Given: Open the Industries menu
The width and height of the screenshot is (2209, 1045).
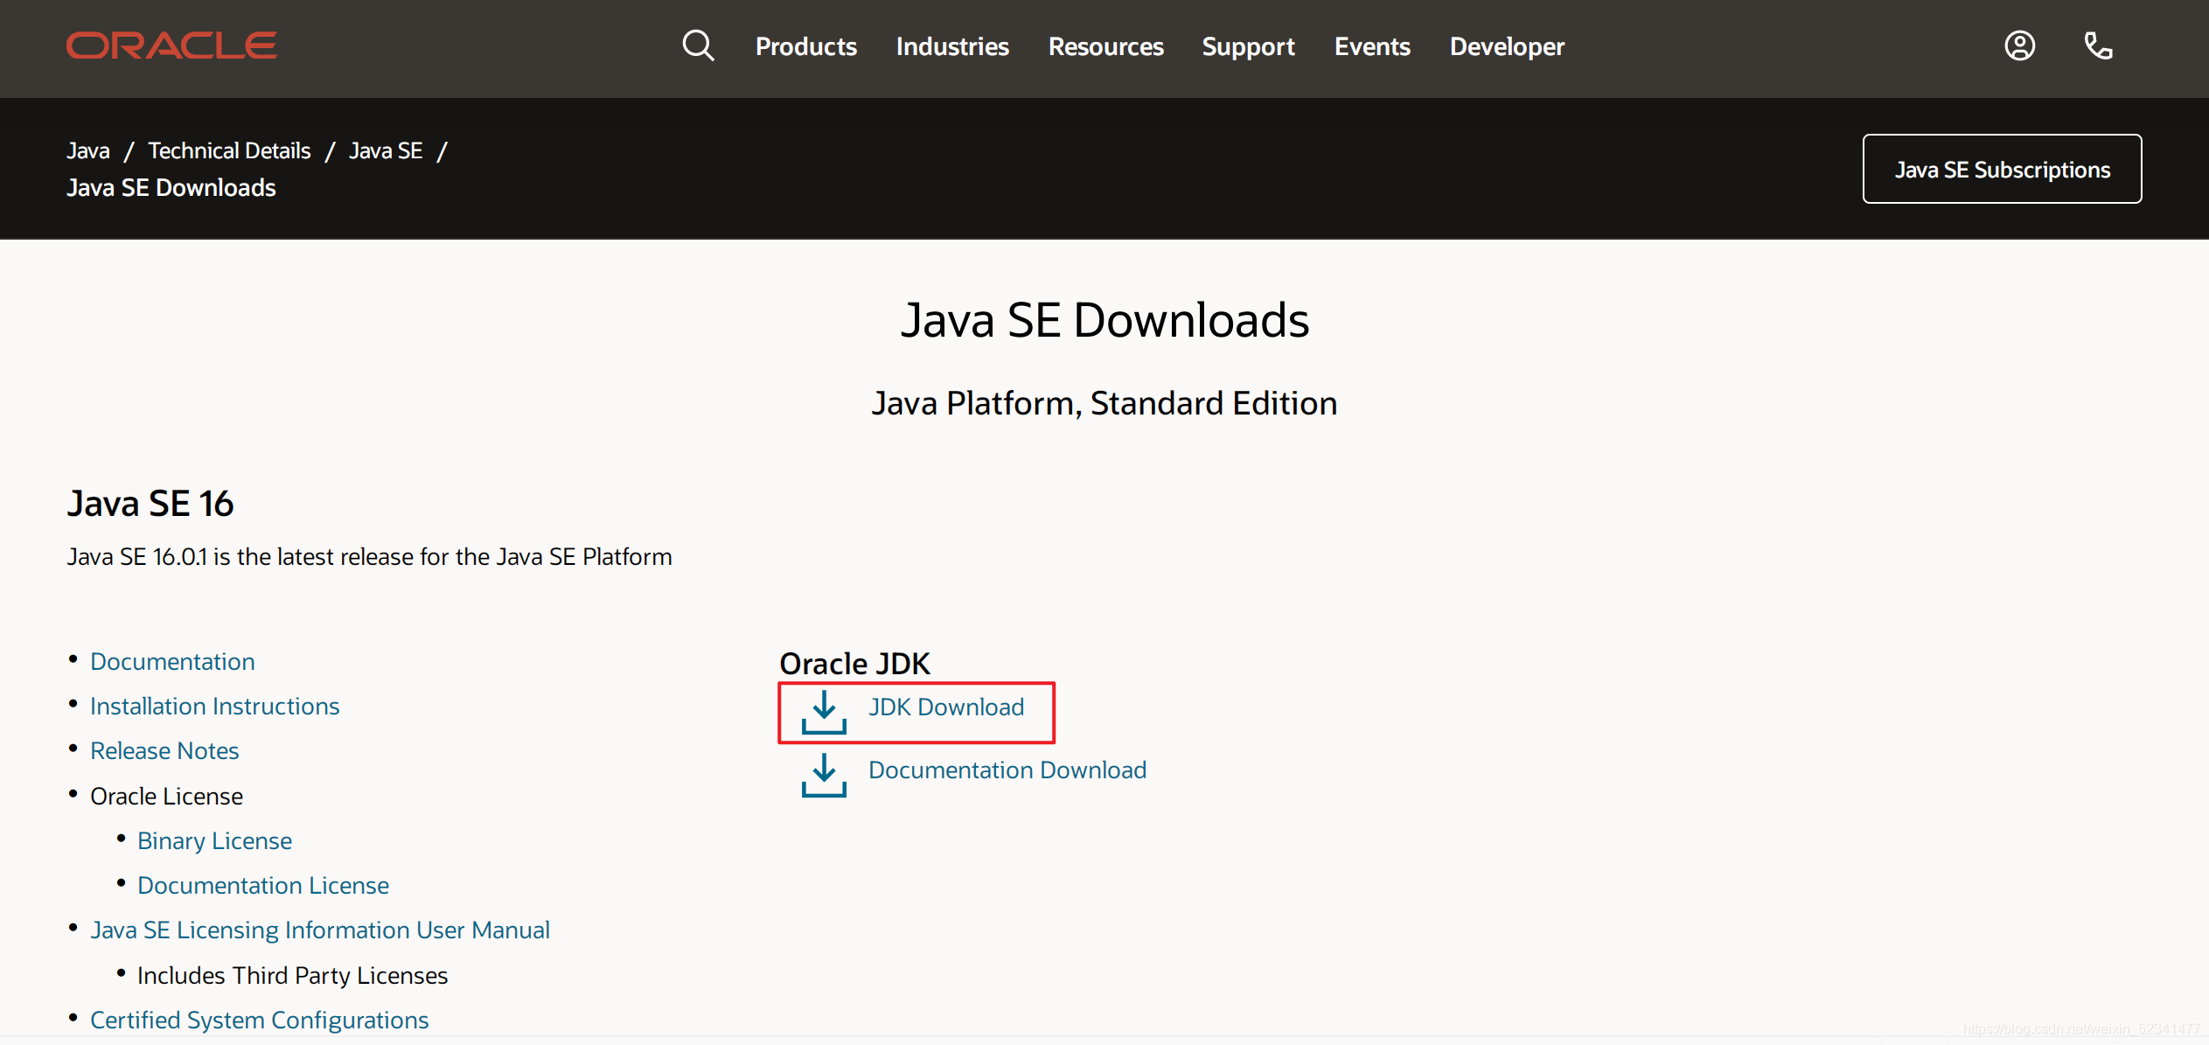Looking at the screenshot, I should tap(952, 46).
